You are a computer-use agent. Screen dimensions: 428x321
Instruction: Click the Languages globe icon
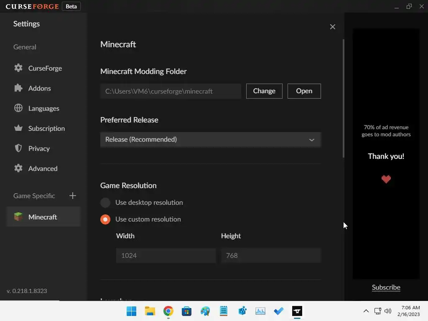point(18,108)
